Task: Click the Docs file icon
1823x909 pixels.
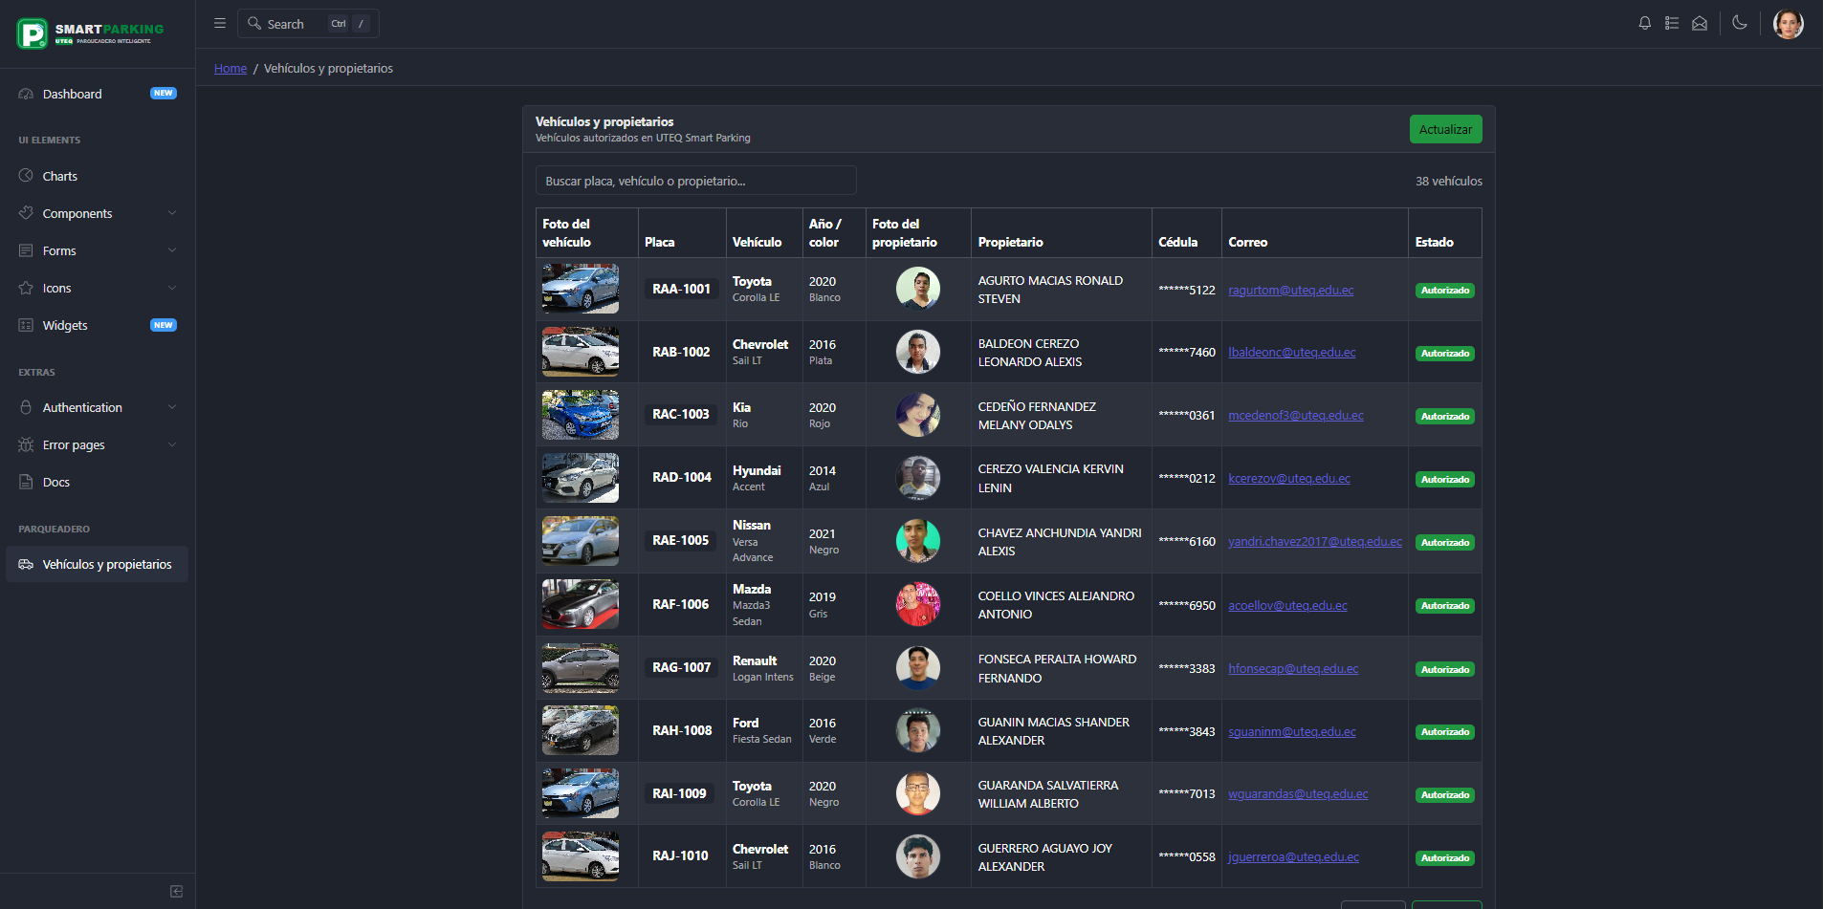Action: 26,482
